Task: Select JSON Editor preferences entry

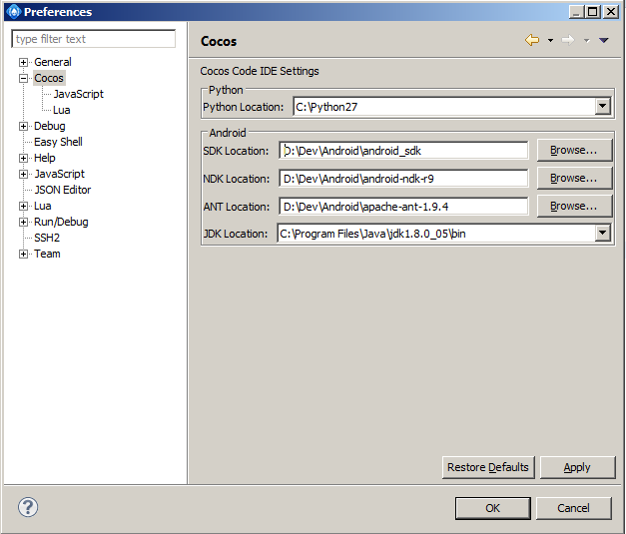Action: click(x=63, y=190)
